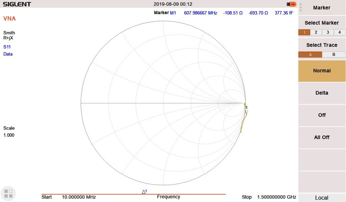Set marker mode to Normal

tap(322, 71)
